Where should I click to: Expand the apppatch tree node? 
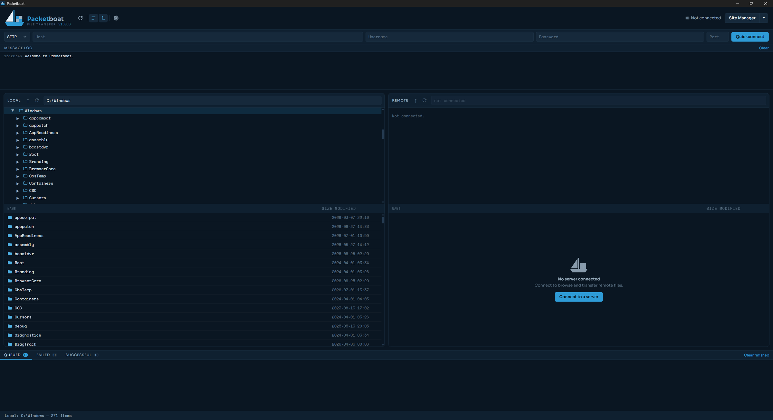18,126
